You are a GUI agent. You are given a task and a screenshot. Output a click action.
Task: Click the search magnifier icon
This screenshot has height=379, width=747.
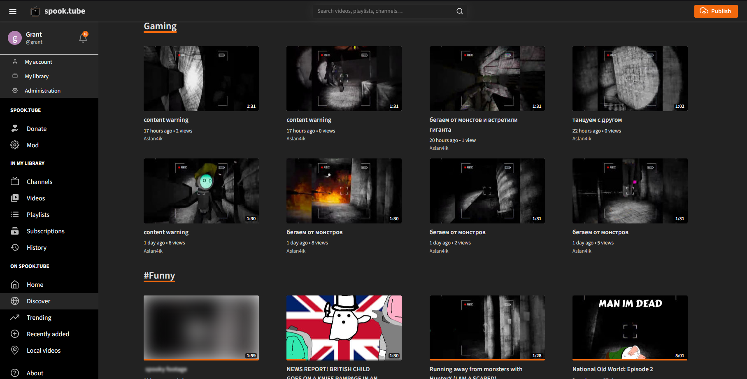coord(459,11)
